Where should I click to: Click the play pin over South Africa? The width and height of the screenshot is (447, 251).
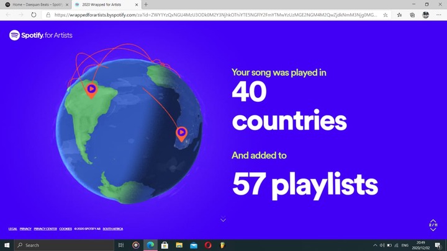coord(181,134)
